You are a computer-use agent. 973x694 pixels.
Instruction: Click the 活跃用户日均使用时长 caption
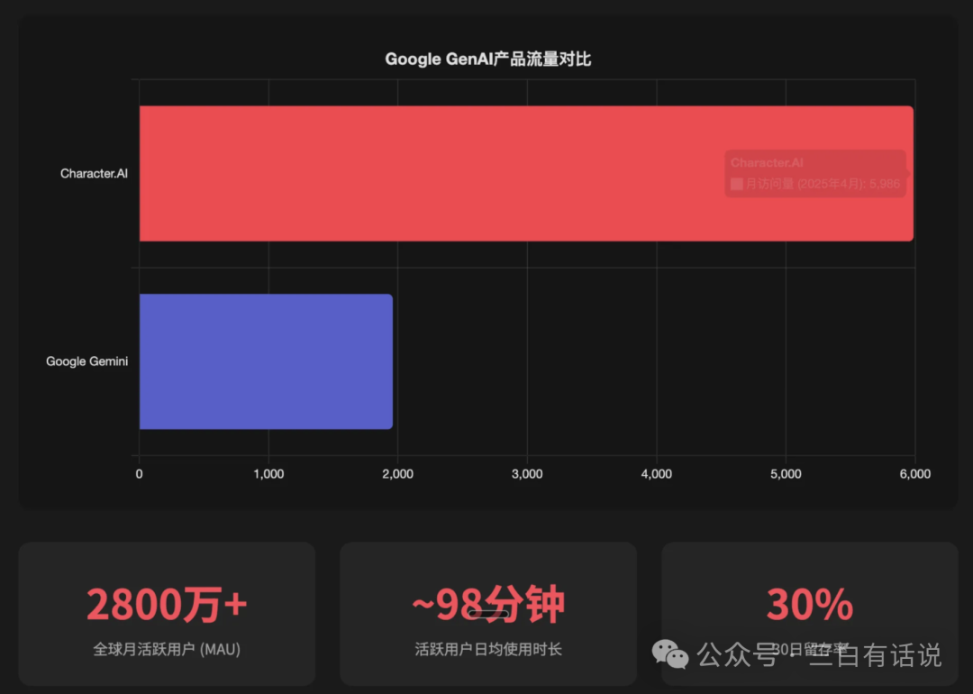(x=488, y=649)
